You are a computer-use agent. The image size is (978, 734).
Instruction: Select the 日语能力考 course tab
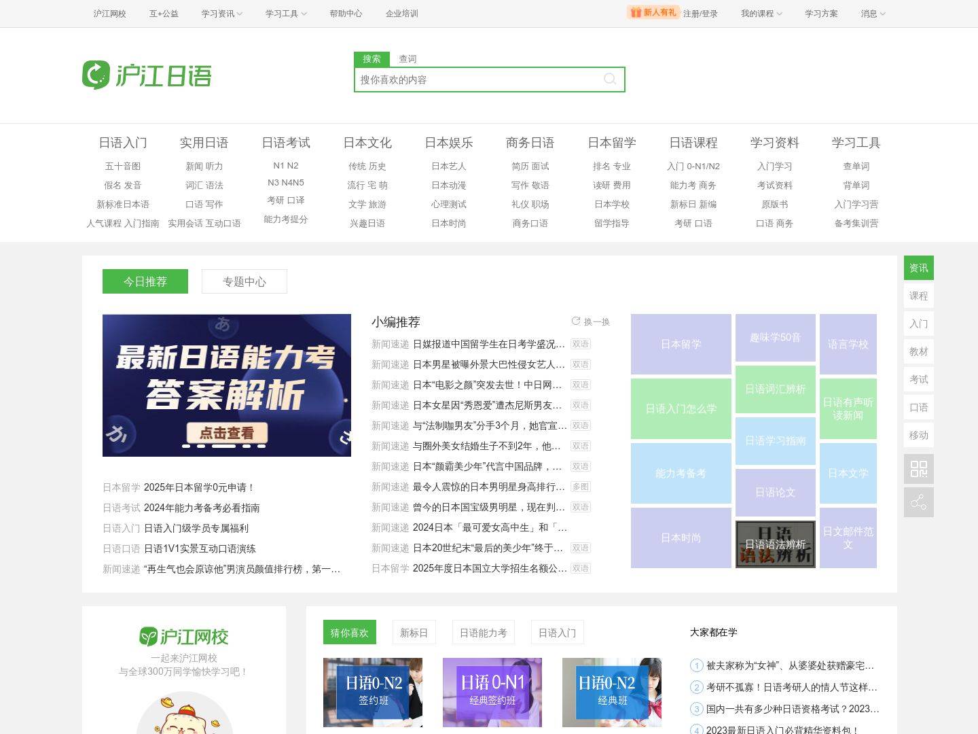tap(483, 633)
